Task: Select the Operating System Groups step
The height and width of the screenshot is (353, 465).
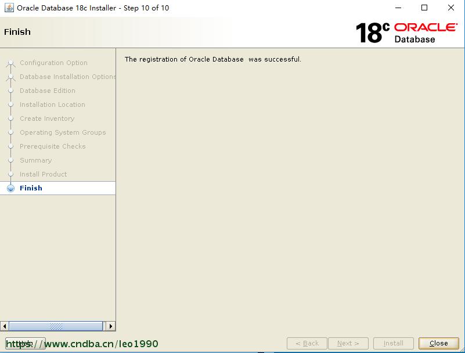Action: click(x=63, y=132)
